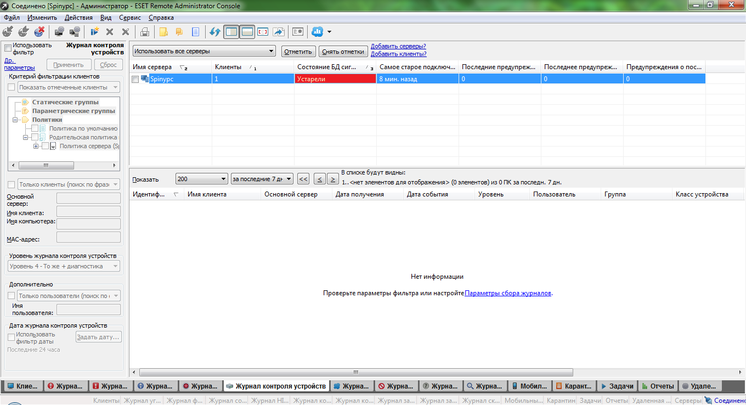Check the Spinypc server row checkbox

tap(135, 79)
